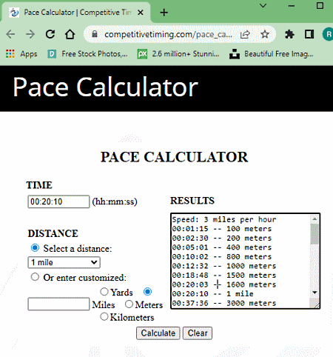Screen dimensions: 333x357
Task: Click the results scrollbar thumb
Action: [x=314, y=234]
